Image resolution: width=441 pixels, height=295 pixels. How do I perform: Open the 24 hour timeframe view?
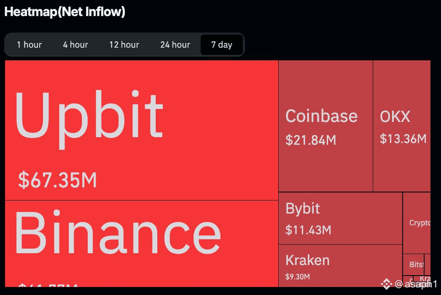(175, 44)
